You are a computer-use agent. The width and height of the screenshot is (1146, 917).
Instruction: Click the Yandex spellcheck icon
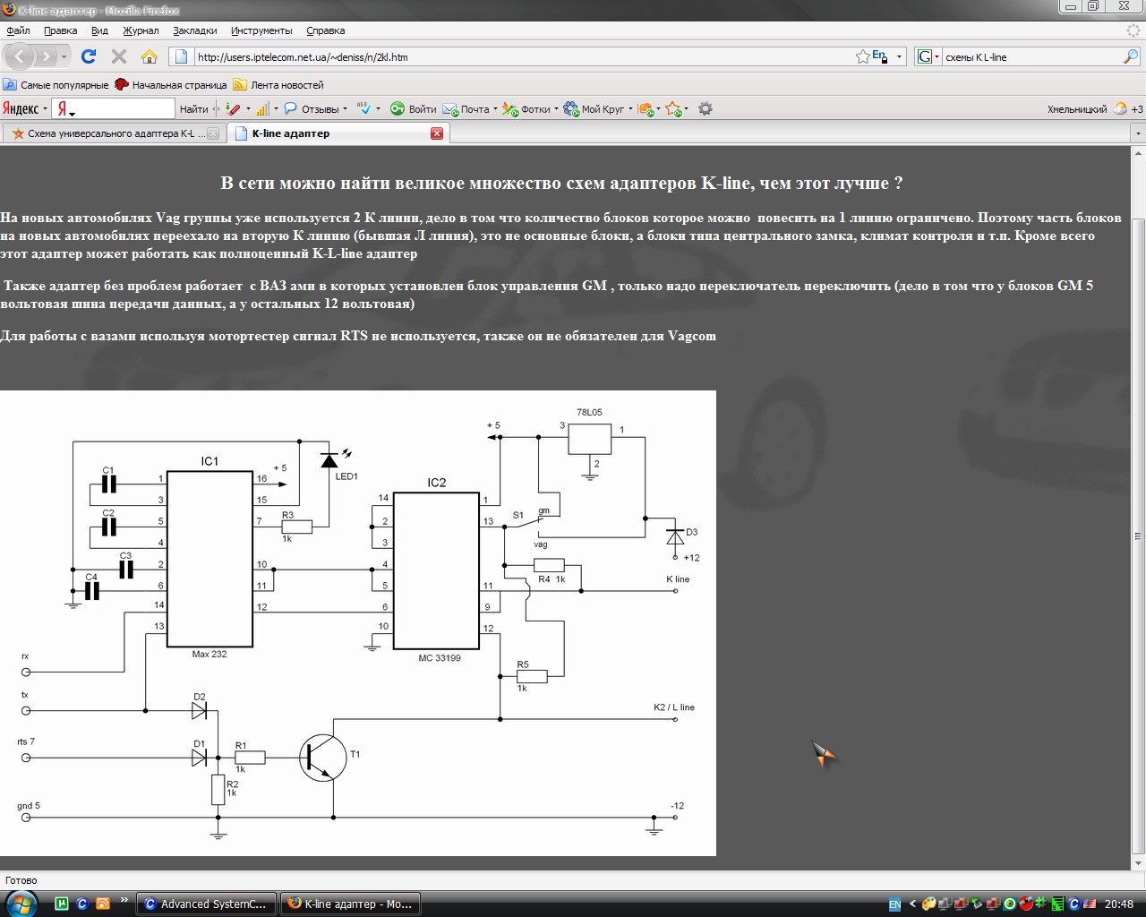click(363, 109)
